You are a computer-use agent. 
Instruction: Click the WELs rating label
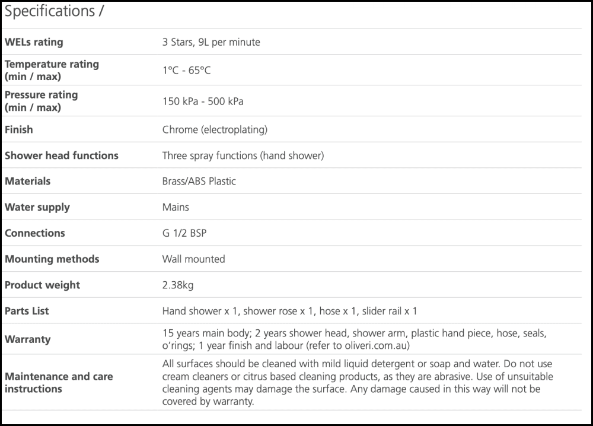pyautogui.click(x=34, y=42)
